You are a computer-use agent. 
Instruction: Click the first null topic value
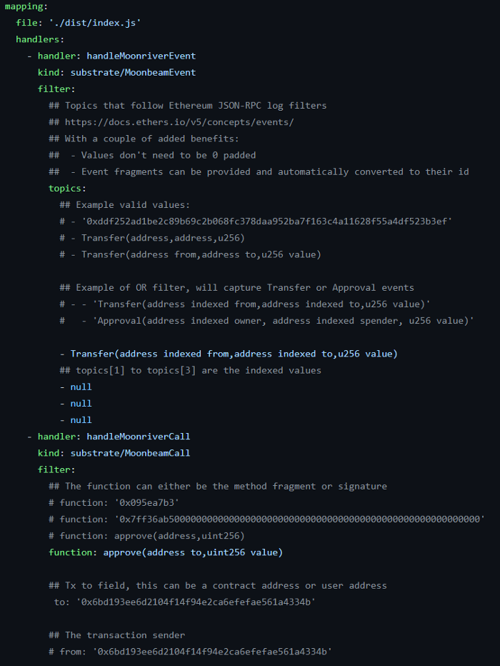81,387
